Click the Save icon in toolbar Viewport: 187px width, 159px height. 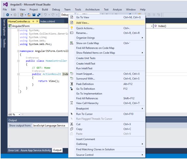click(34, 15)
